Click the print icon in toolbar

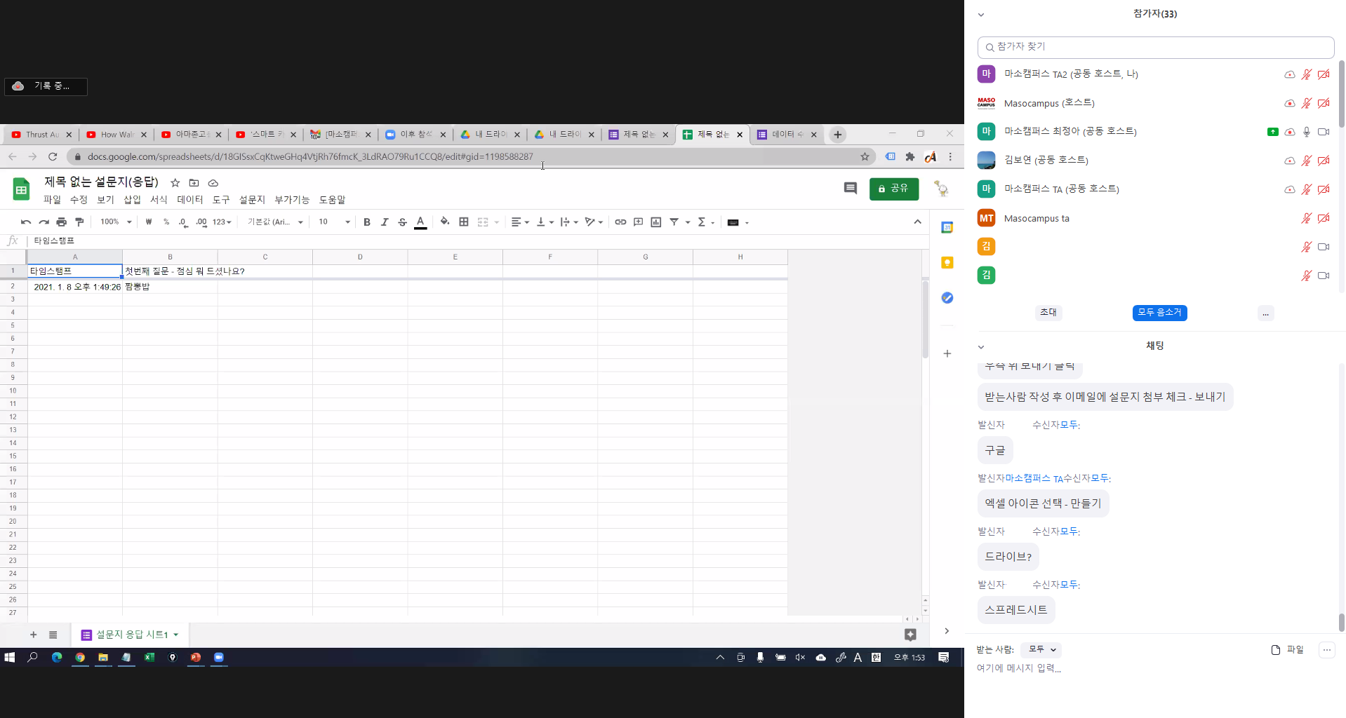point(62,222)
